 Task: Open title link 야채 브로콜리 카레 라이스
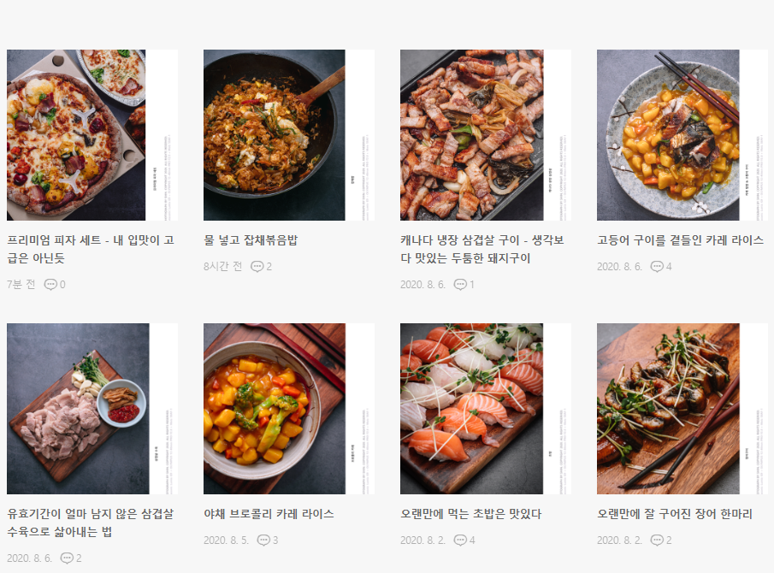269,514
